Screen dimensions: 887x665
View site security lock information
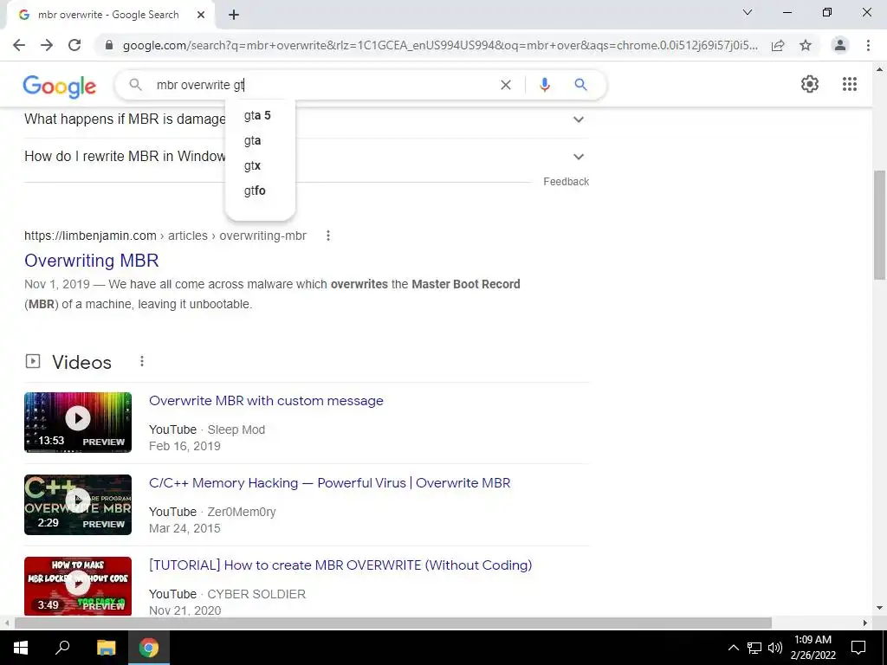point(109,45)
